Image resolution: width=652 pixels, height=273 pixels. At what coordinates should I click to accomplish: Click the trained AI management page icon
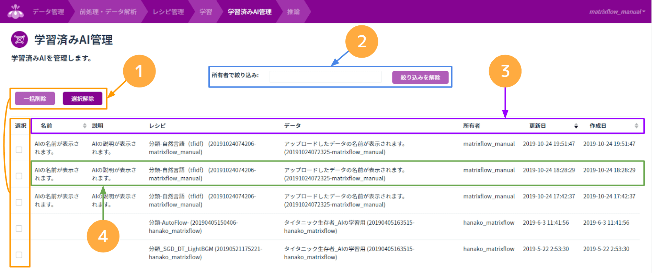[x=20, y=40]
